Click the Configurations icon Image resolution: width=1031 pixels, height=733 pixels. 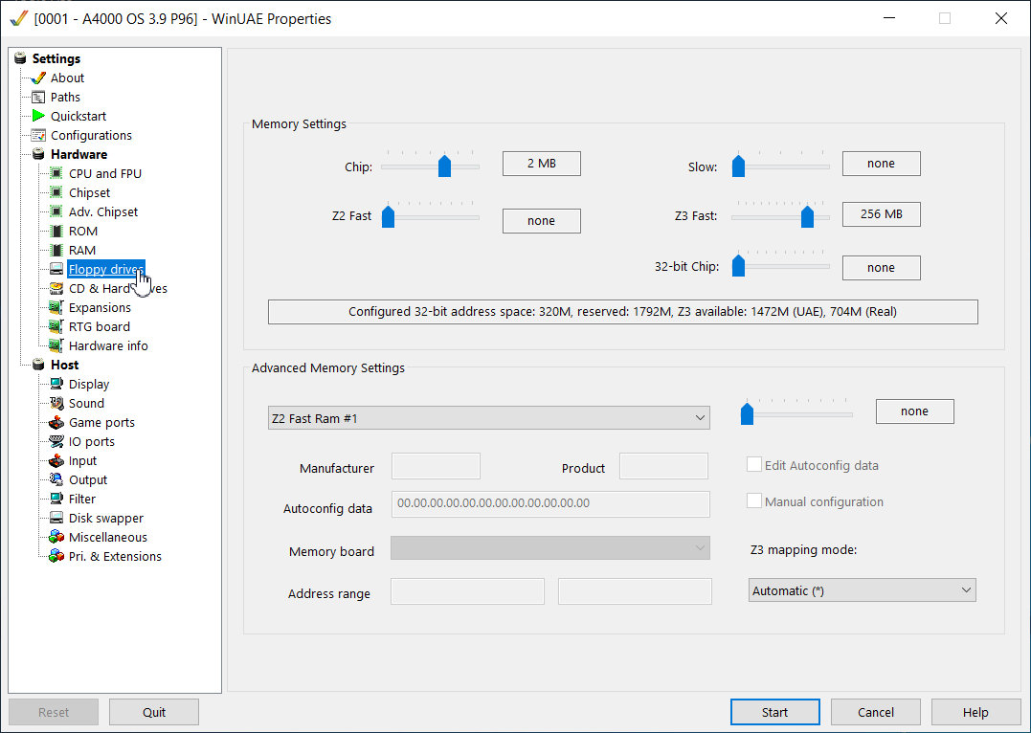pyautogui.click(x=38, y=135)
